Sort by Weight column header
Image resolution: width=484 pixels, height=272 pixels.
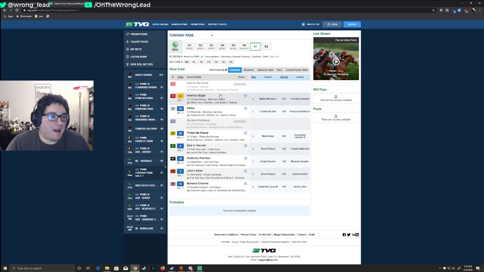(284, 77)
